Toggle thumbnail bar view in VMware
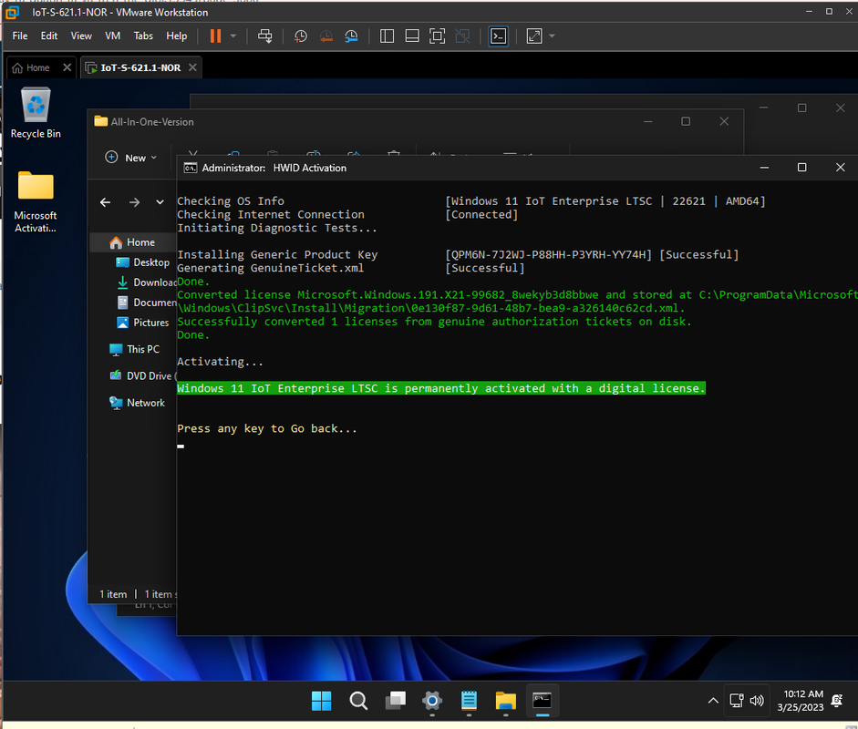The height and width of the screenshot is (729, 858). 412,36
